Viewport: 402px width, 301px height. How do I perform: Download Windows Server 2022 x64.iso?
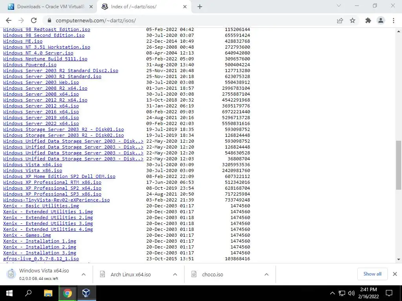click(41, 123)
